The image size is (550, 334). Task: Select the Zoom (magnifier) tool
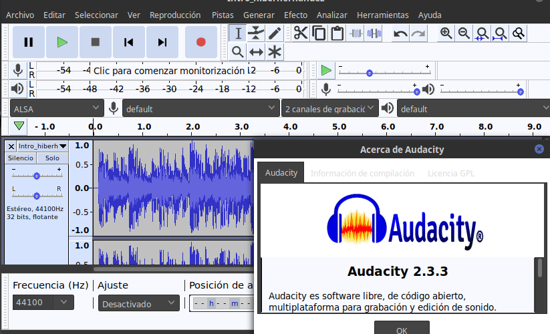click(x=238, y=52)
